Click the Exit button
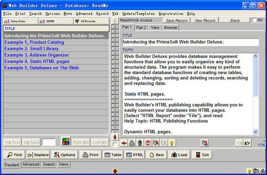The height and width of the screenshot is (175, 267). (202, 155)
